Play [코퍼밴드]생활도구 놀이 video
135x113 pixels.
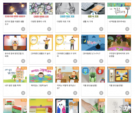49,61
